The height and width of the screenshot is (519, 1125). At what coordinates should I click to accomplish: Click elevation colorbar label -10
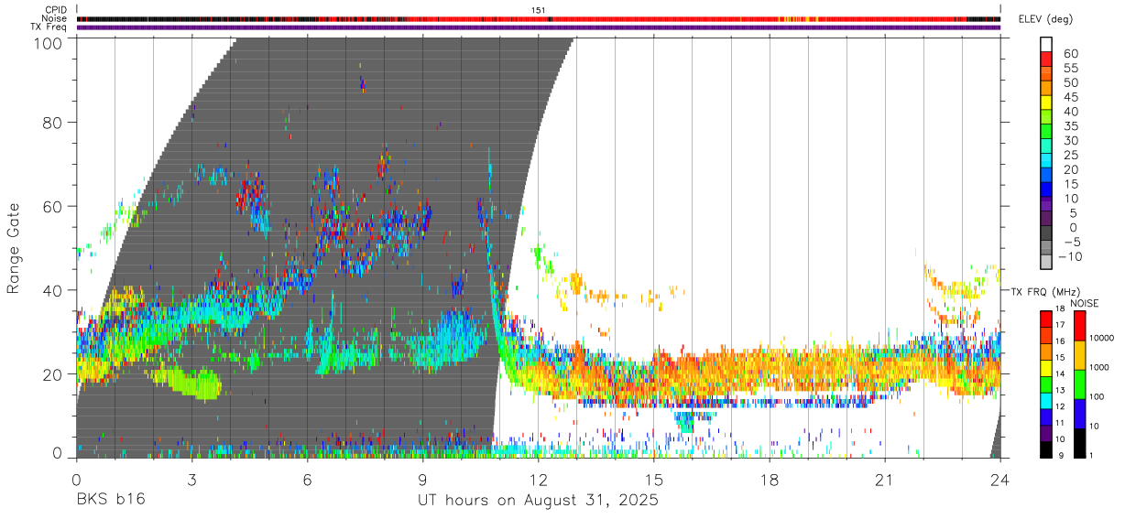pos(1068,257)
